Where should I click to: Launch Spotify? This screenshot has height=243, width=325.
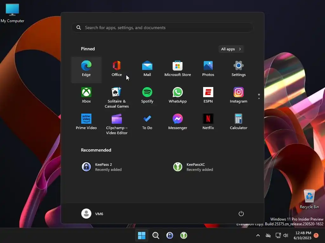147,96
